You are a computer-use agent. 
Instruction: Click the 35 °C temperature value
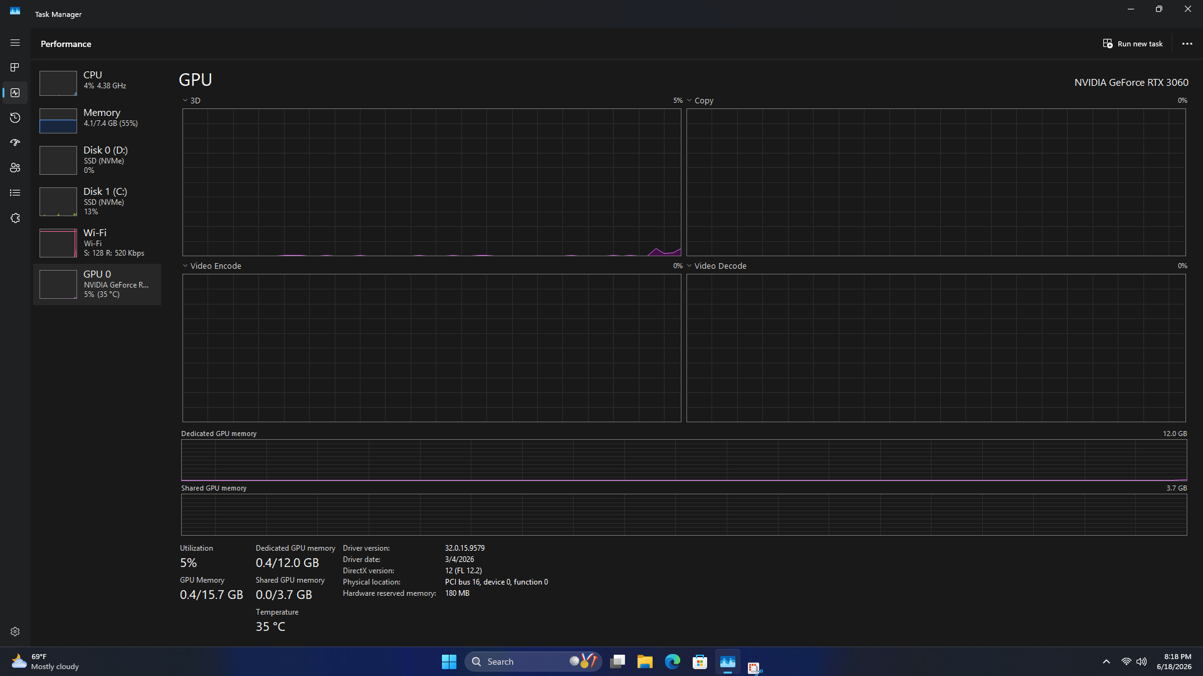point(270,627)
